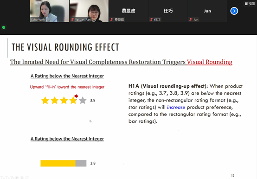Click the muted microphone icon beside 费显政 label
Screen dimensions: 257x179
tap(112, 19)
